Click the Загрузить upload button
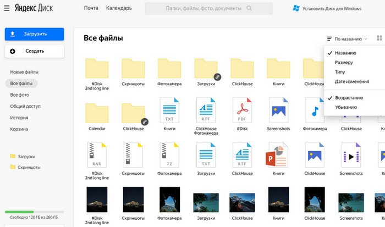Viewport: 385px width, 227px height. pyautogui.click(x=34, y=34)
